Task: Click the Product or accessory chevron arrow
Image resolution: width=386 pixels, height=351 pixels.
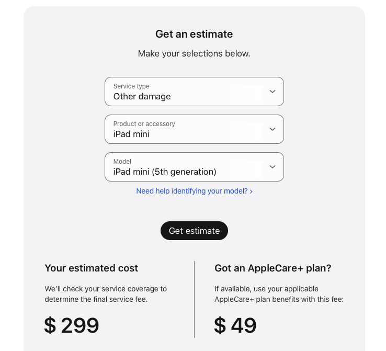Action: (273, 129)
